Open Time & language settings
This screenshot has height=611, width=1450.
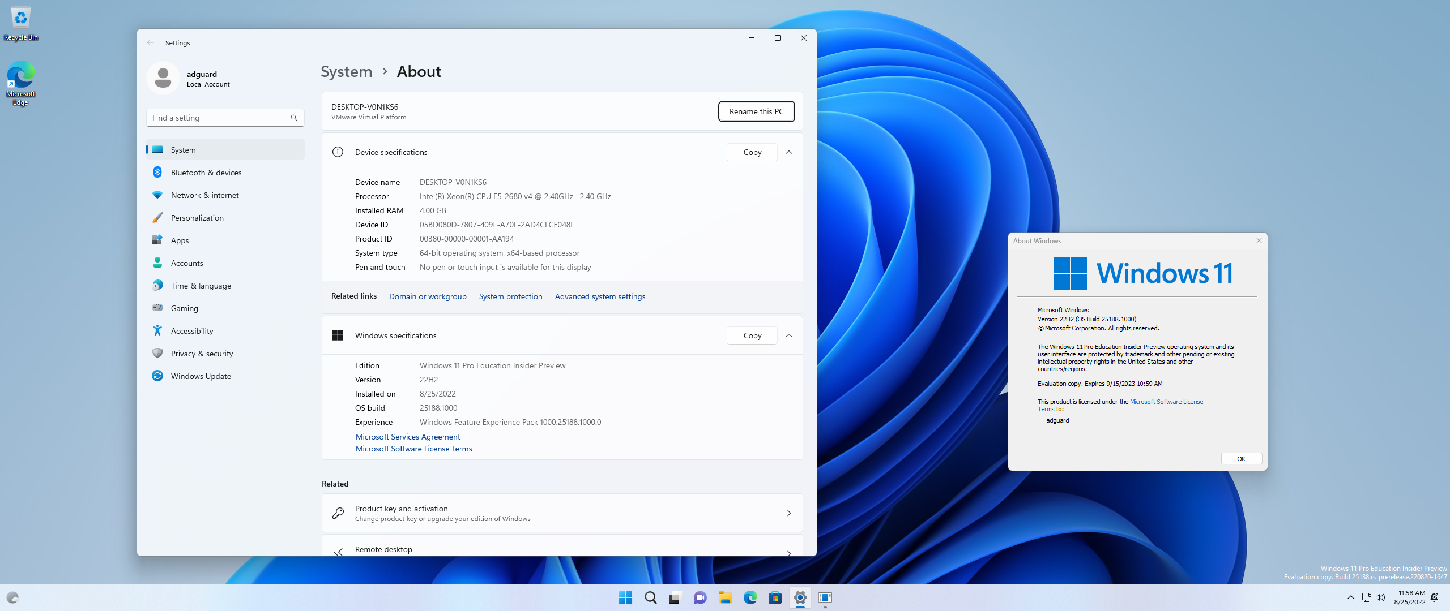[225, 286]
